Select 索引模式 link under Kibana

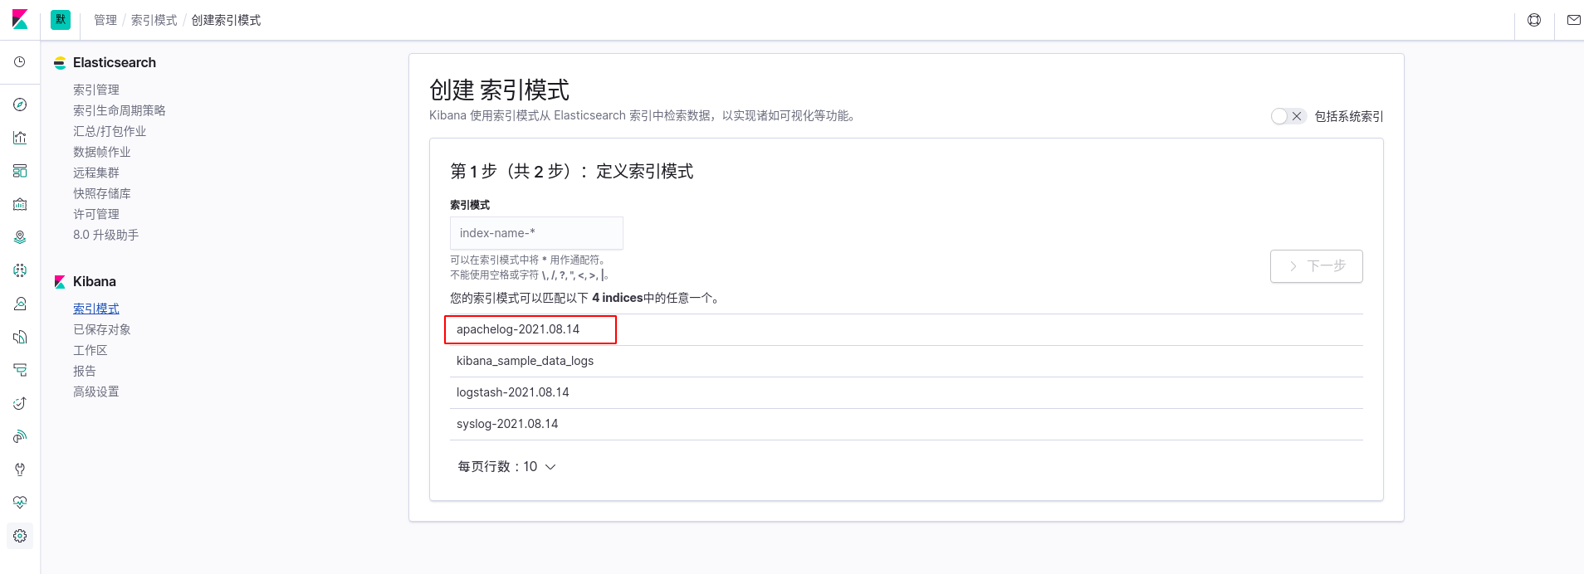[x=96, y=309]
